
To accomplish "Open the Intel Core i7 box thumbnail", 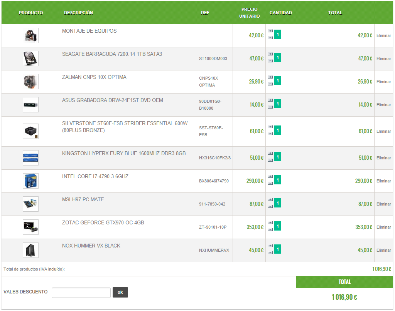I will pyautogui.click(x=31, y=181).
